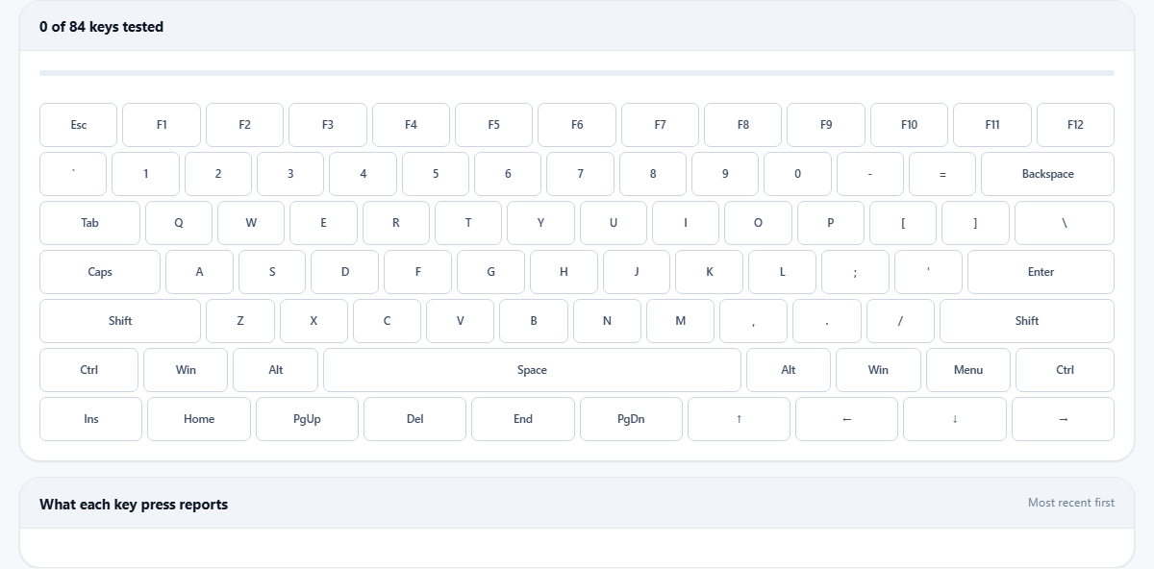Viewport: 1154px width, 569px height.
Task: Click the left bracket key
Action: click(x=903, y=223)
